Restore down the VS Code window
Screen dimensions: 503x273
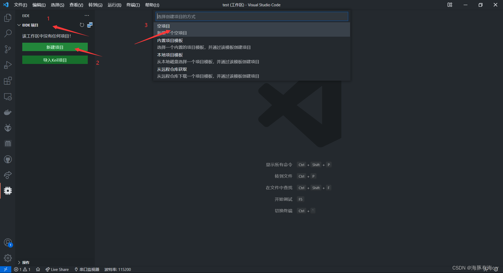click(480, 5)
